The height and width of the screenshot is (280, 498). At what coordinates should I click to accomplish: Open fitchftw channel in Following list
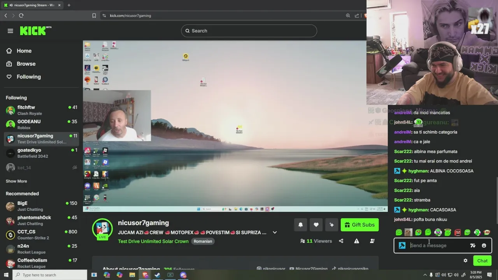tap(41, 110)
